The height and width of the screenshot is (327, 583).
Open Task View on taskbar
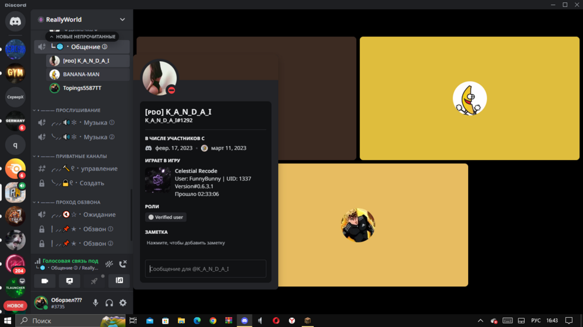[133, 321]
